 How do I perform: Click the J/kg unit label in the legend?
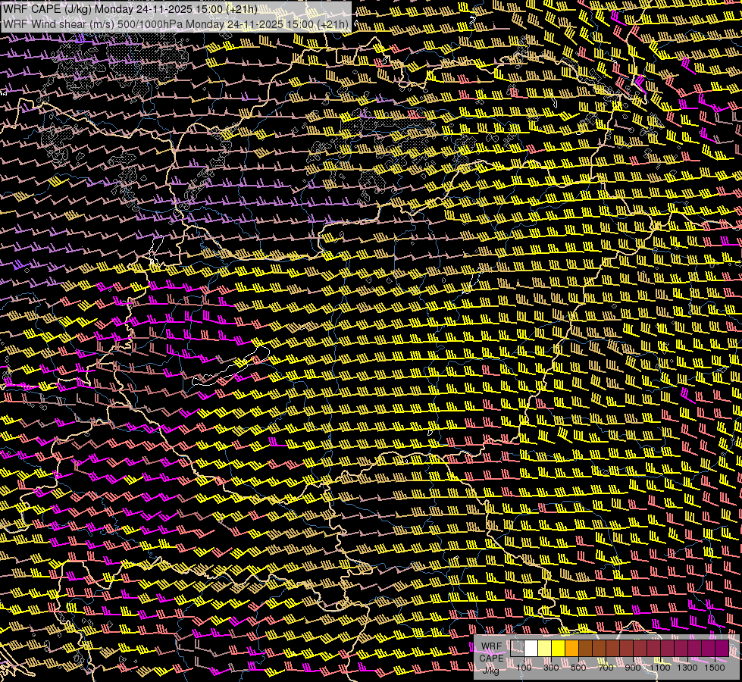(x=491, y=669)
